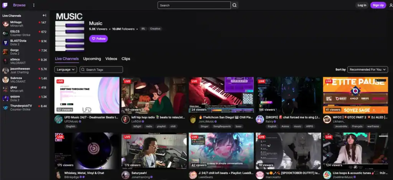Click "5.3K Viewers" text
This screenshot has width=393, height=180.
click(98, 29)
